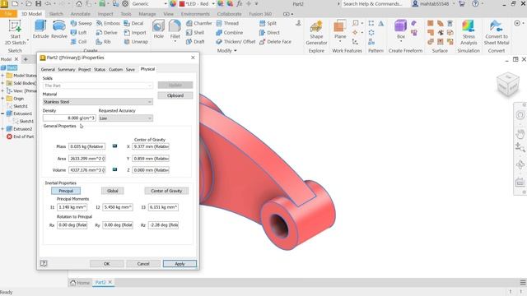Open the Requested Accuracy dropdown
Screen dimensions: 527x296
click(x=126, y=118)
